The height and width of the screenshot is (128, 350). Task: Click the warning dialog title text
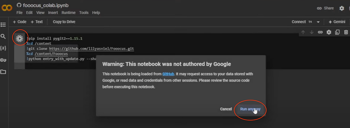click(x=166, y=64)
